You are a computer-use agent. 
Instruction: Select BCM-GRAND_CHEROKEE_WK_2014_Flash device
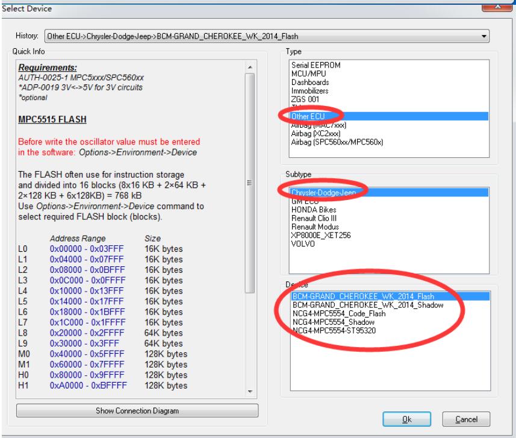click(x=391, y=296)
